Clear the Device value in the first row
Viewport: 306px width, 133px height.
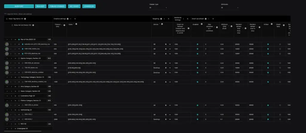click(x=166, y=44)
